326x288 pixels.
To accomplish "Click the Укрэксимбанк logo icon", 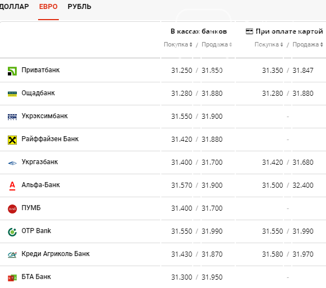I will click(12, 117).
